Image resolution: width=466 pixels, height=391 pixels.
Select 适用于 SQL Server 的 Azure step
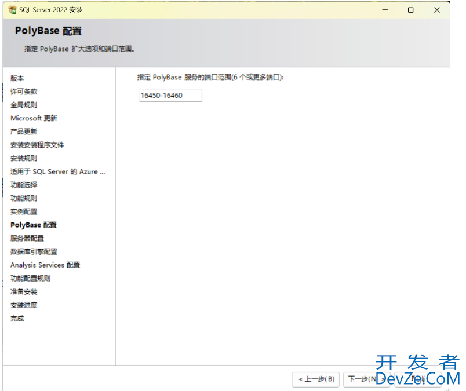pyautogui.click(x=57, y=171)
